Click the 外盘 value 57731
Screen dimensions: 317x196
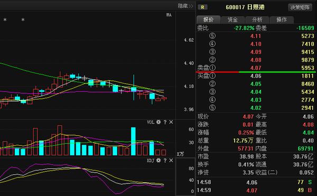246,148
